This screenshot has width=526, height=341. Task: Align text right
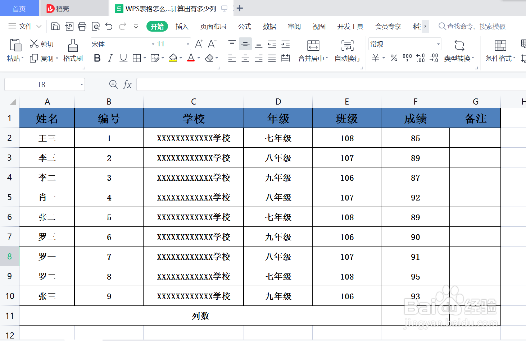pyautogui.click(x=259, y=58)
